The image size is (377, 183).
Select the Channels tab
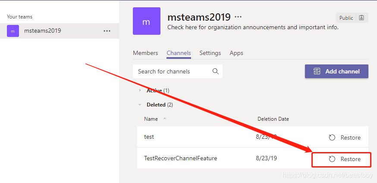(x=179, y=53)
